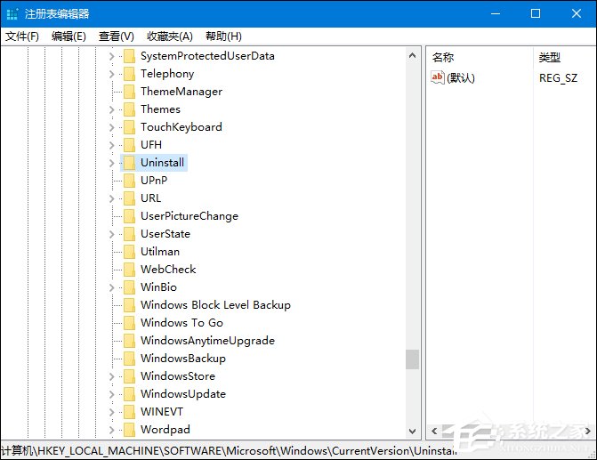
Task: Expand the Themes key
Action: click(111, 109)
